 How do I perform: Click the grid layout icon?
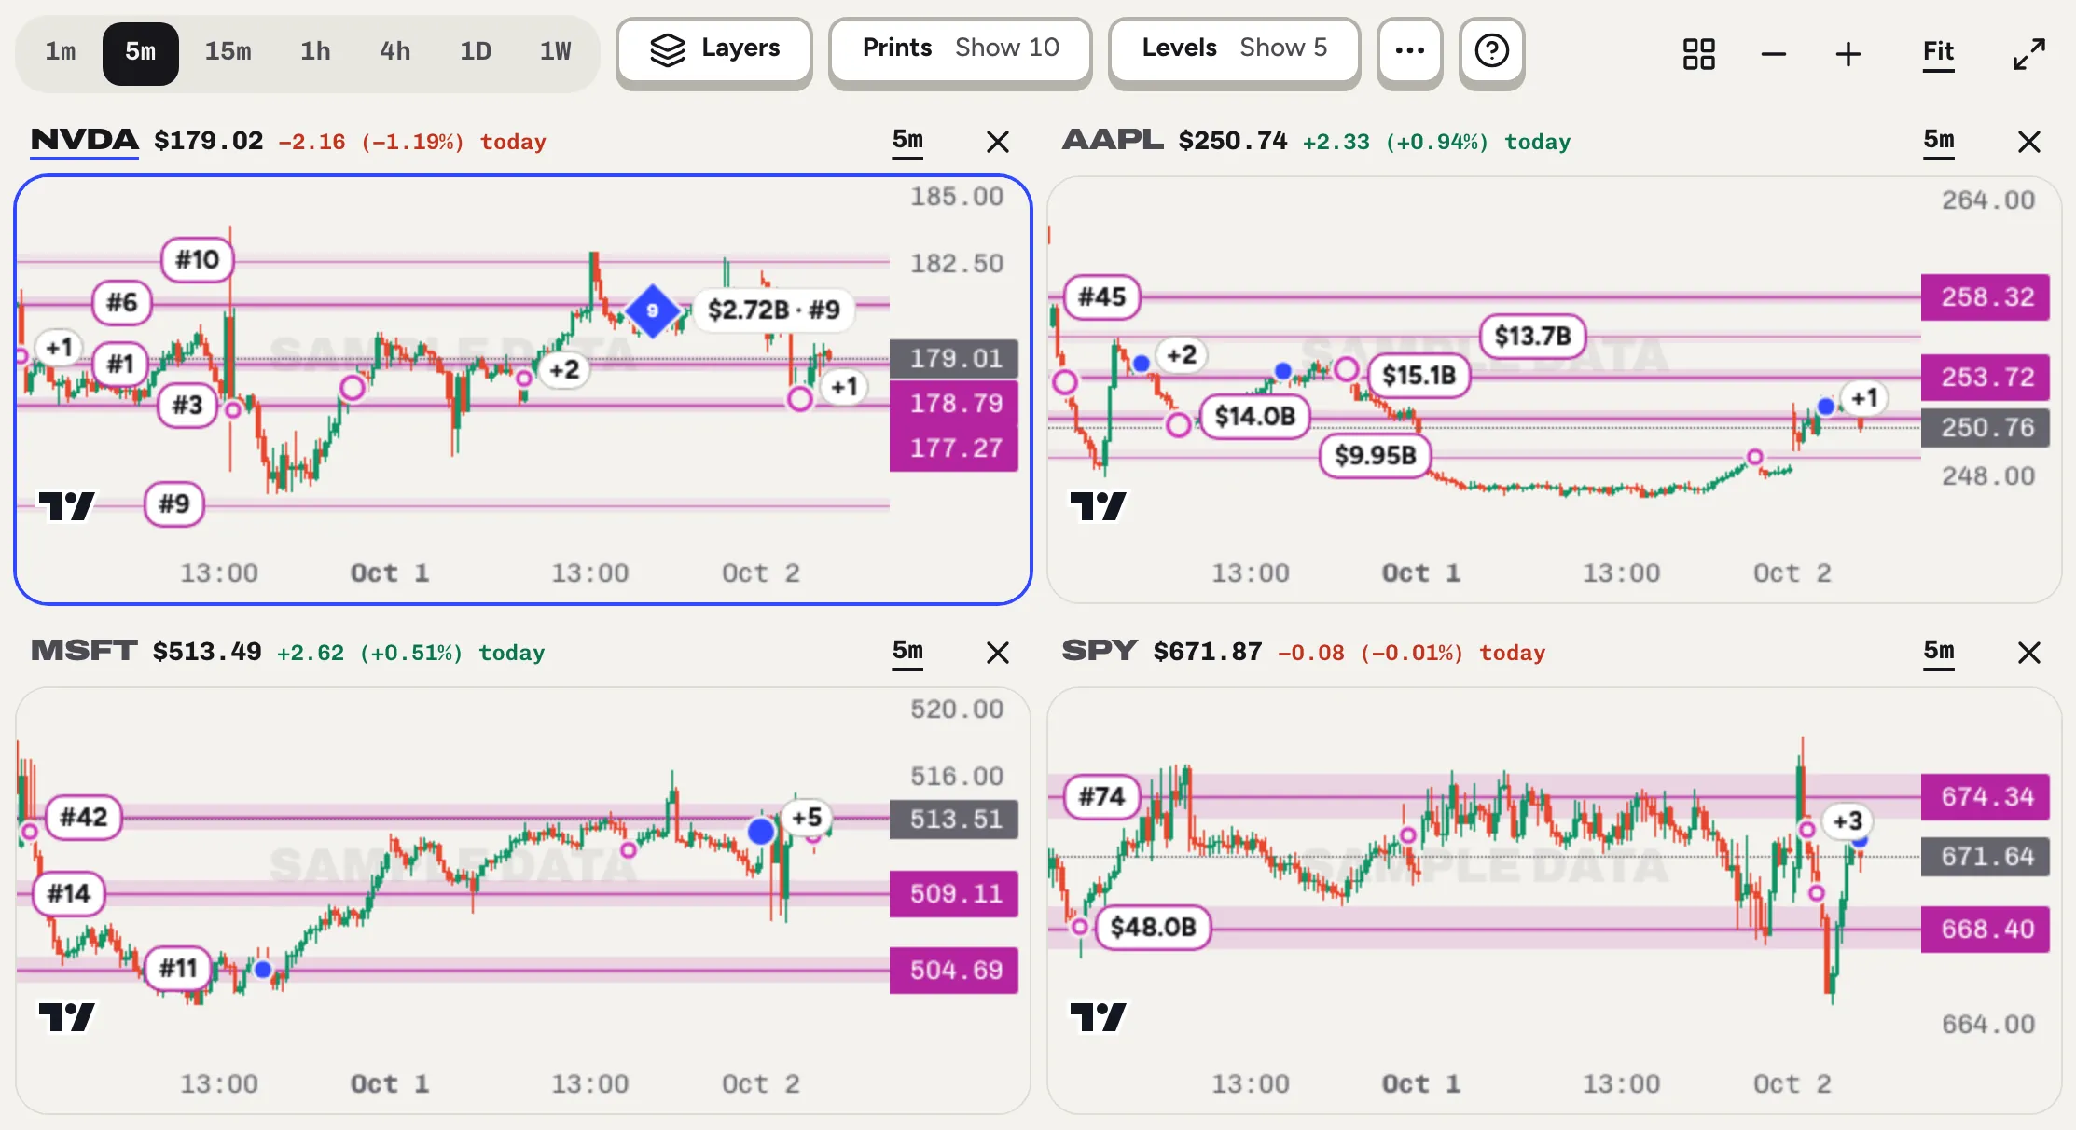[1698, 53]
